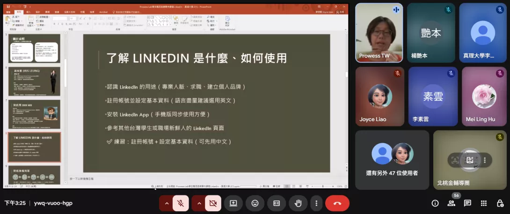Unmute the microphone in the call bar

pos(181,203)
